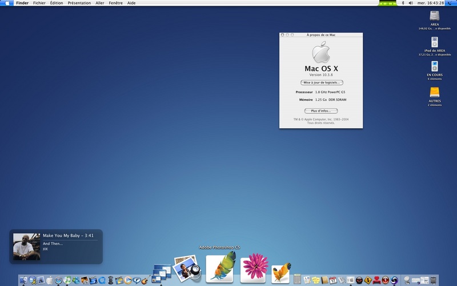The image size is (457, 286).
Task: Open Finder from the dock
Action: click(x=23, y=280)
